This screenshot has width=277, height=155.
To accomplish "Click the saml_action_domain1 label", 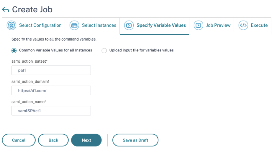I will click(30, 81).
